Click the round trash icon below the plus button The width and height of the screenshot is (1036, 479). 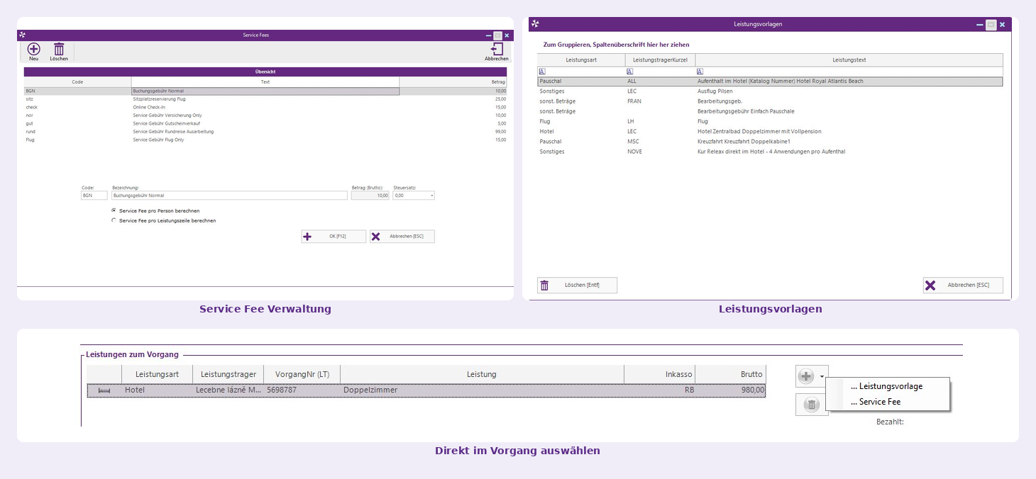pos(812,405)
